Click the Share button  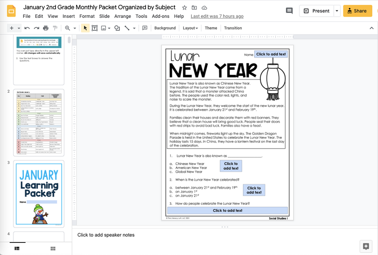click(x=357, y=11)
